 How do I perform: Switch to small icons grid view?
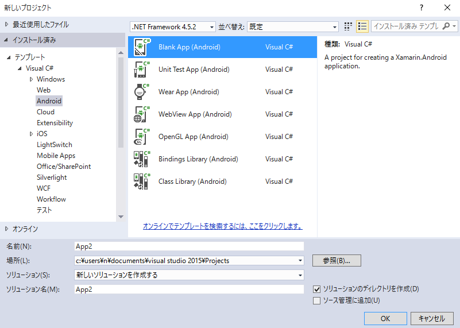[348, 26]
